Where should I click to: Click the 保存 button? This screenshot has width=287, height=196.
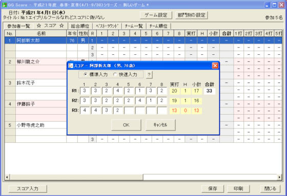[x=213, y=189]
